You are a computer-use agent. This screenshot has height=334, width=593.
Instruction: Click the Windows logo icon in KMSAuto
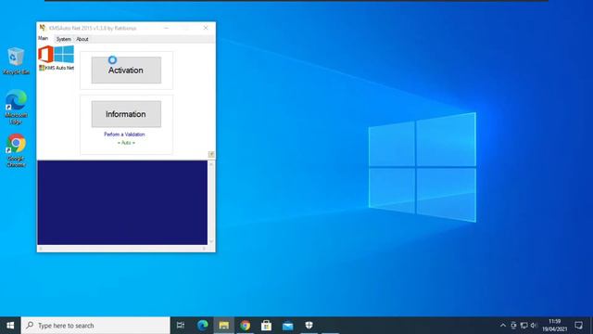64,54
